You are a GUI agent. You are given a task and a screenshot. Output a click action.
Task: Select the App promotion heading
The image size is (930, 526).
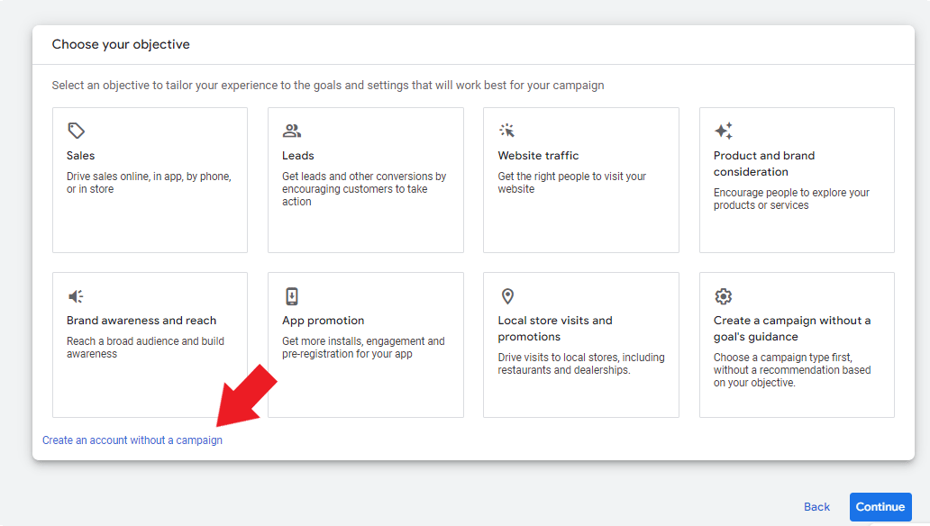pos(324,321)
